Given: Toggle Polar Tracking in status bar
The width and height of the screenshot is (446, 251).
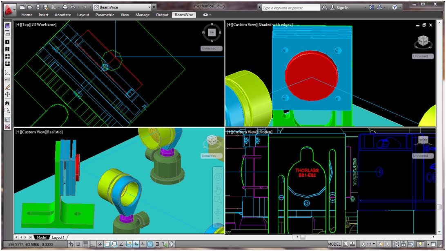Looking at the screenshot, I should (x=100, y=244).
